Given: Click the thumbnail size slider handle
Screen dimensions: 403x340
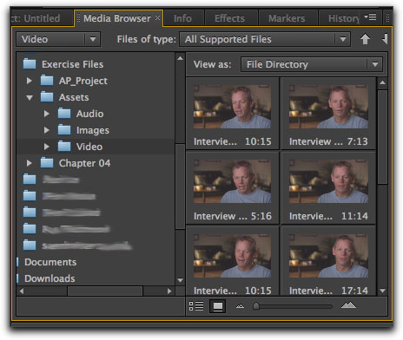Looking at the screenshot, I should [256, 306].
